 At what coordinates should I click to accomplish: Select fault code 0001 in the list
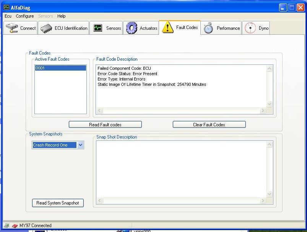[60, 68]
